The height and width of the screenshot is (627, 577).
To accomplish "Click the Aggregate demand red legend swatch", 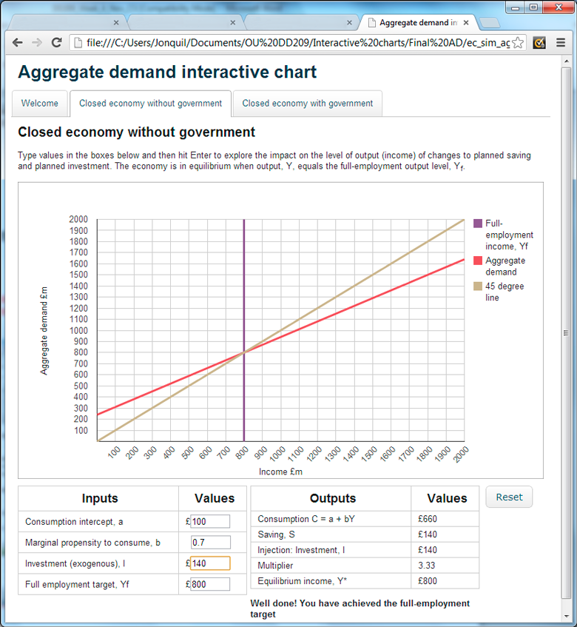I will [x=478, y=261].
